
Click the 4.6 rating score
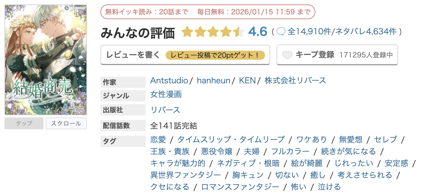click(258, 32)
